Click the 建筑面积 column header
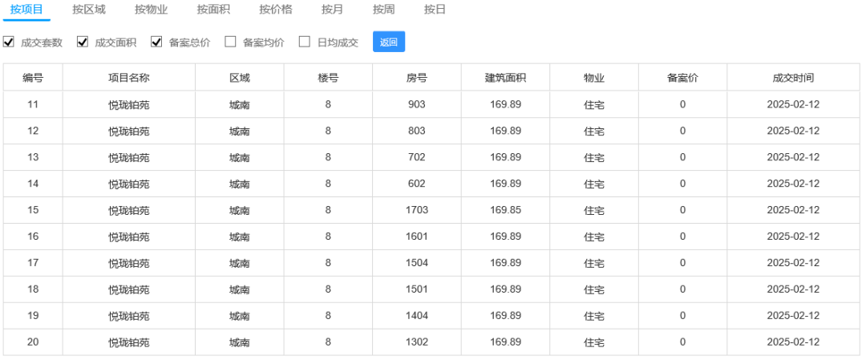 [x=505, y=78]
